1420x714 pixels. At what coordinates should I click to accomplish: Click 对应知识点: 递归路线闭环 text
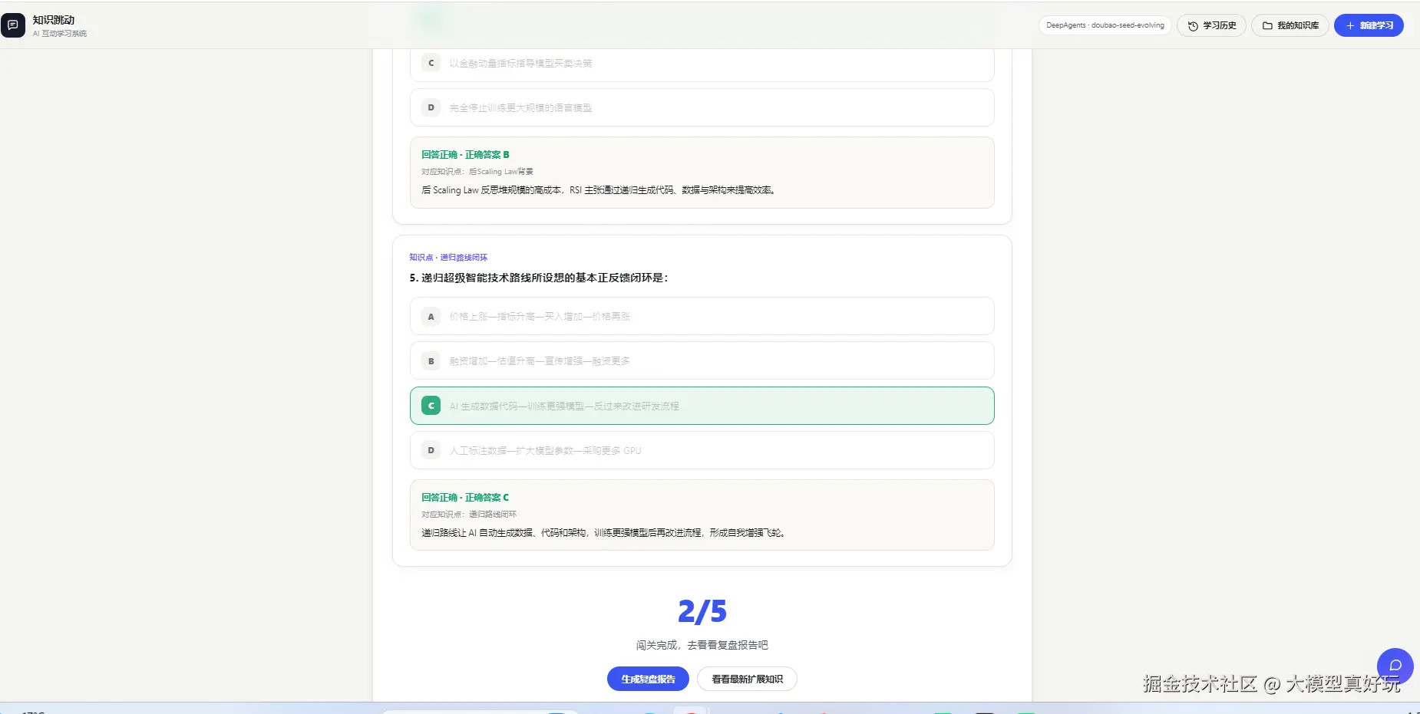[469, 515]
